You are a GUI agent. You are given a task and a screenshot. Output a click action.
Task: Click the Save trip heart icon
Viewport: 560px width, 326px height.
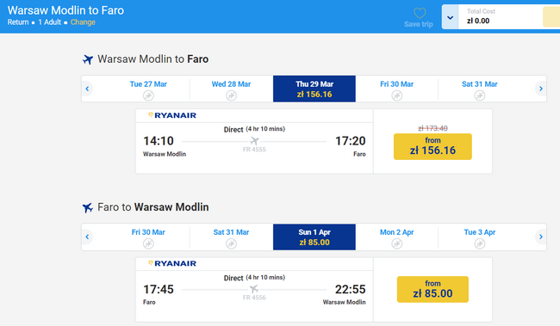tap(420, 13)
